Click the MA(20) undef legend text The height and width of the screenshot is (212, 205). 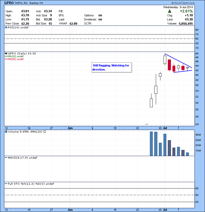click(x=15, y=56)
